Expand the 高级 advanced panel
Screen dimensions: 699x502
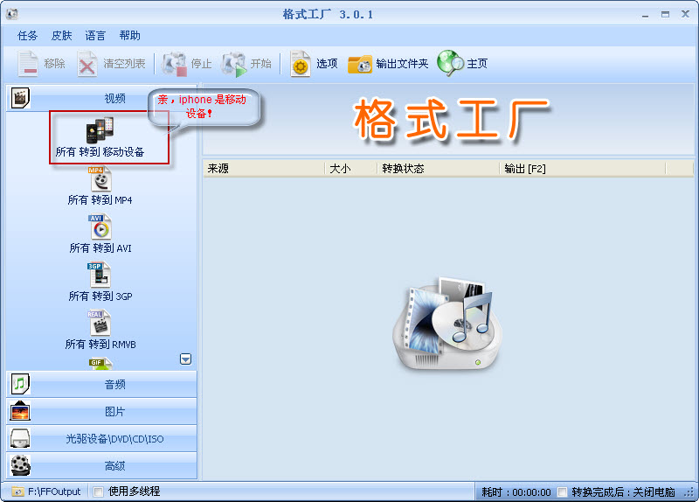coord(101,466)
